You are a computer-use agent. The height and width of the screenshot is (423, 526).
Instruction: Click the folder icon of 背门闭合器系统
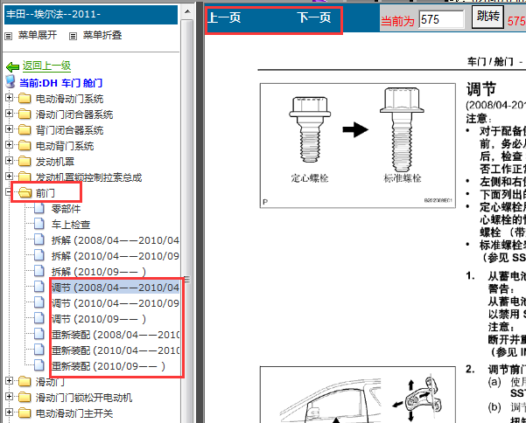point(25,130)
